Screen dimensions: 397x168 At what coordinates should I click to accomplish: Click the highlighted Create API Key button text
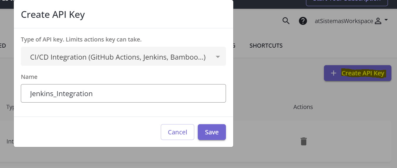pos(363,73)
